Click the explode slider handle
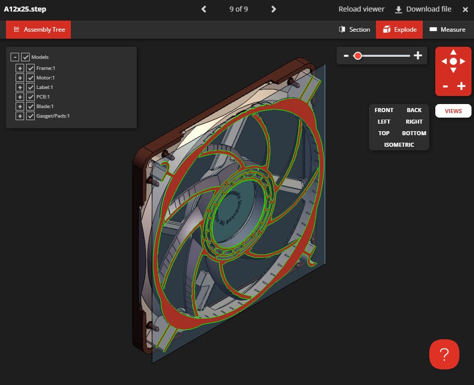 358,56
